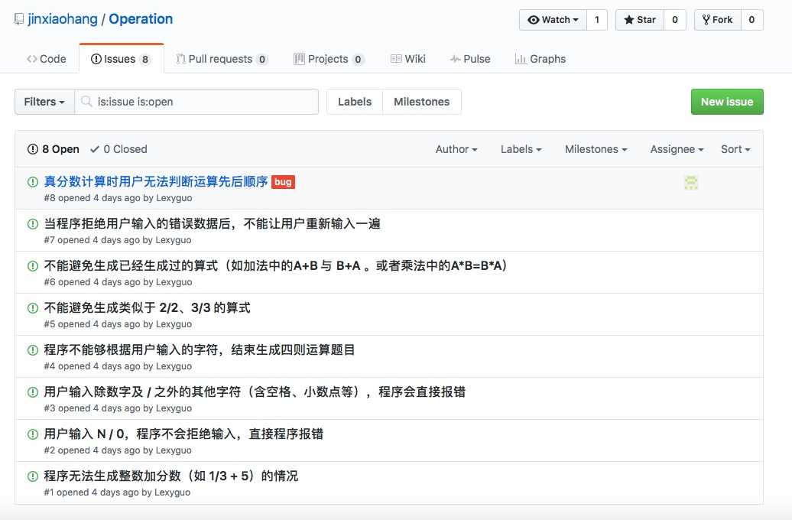Click the open-issue icon beside issue #5
The width and height of the screenshot is (792, 520).
[33, 308]
